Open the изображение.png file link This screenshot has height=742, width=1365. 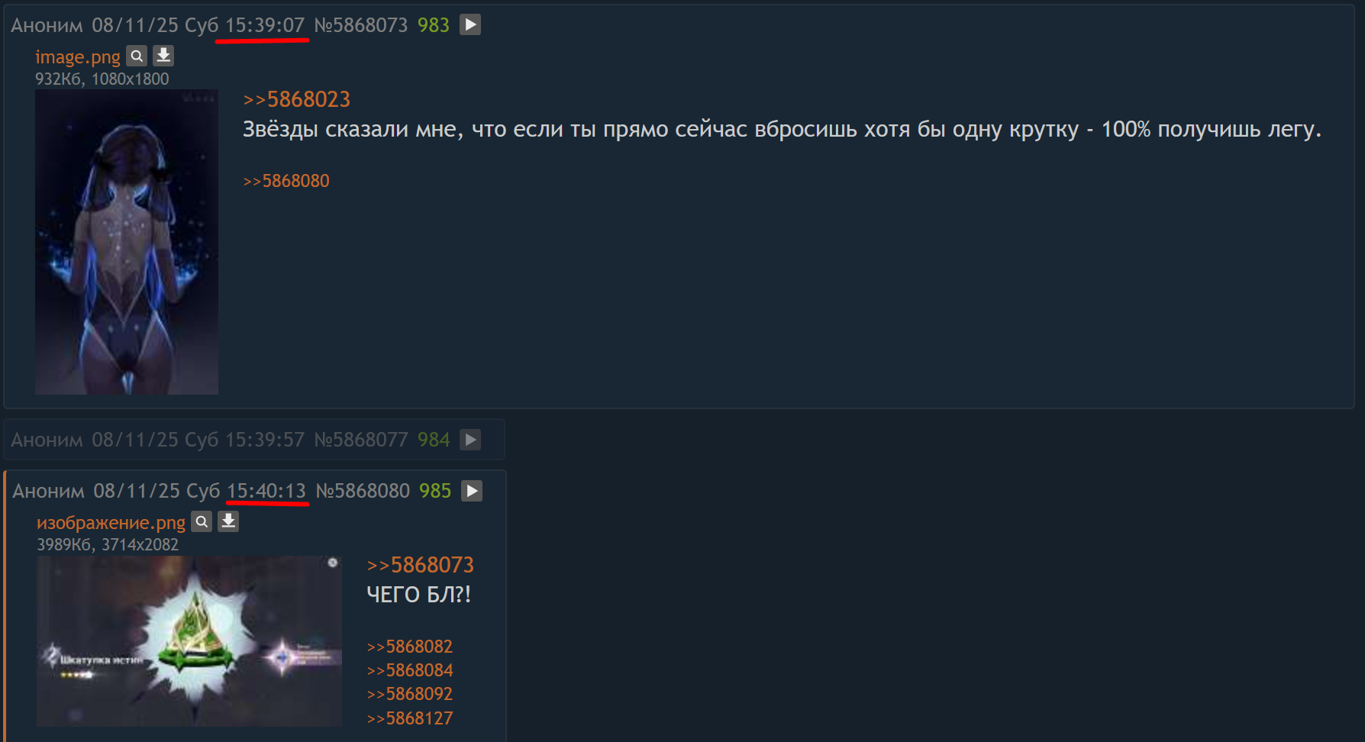coord(111,523)
